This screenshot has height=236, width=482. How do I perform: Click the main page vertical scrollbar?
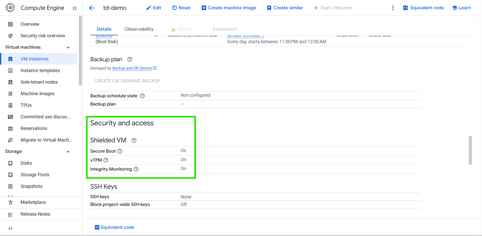point(470,150)
